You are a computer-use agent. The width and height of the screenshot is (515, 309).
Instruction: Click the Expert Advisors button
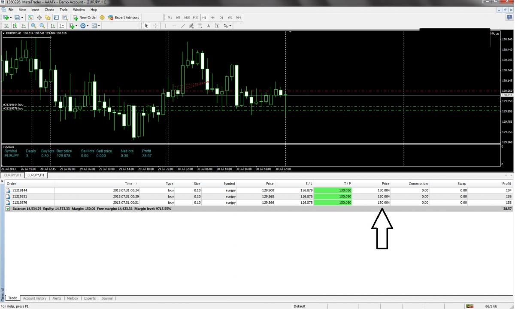pyautogui.click(x=124, y=18)
